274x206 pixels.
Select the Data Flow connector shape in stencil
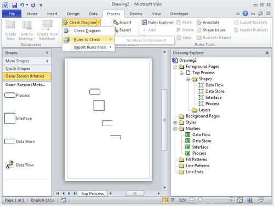coord(10,164)
